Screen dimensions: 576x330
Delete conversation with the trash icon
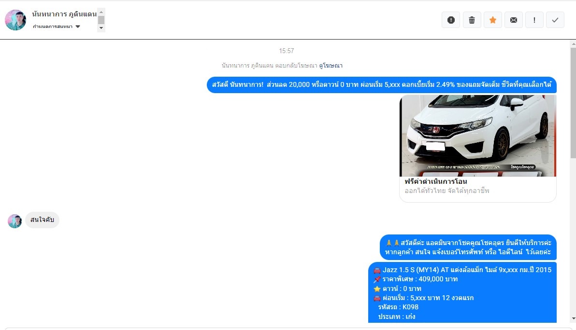click(472, 20)
